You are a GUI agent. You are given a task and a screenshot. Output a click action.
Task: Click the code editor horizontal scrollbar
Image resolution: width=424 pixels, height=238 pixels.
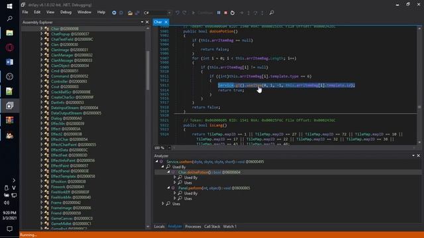[x=293, y=147]
